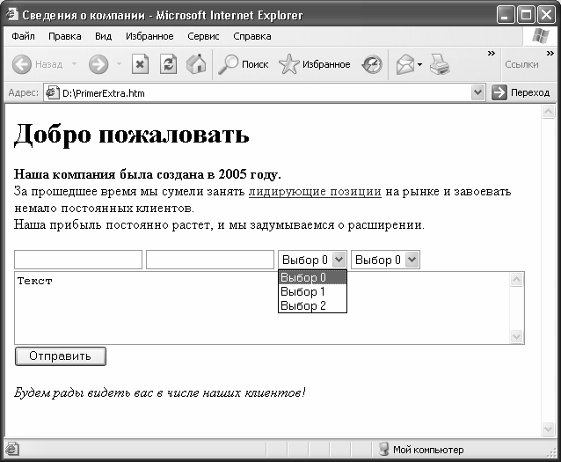The image size is (561, 462).
Task: Click the Forward arrow icon
Action: pyautogui.click(x=98, y=64)
